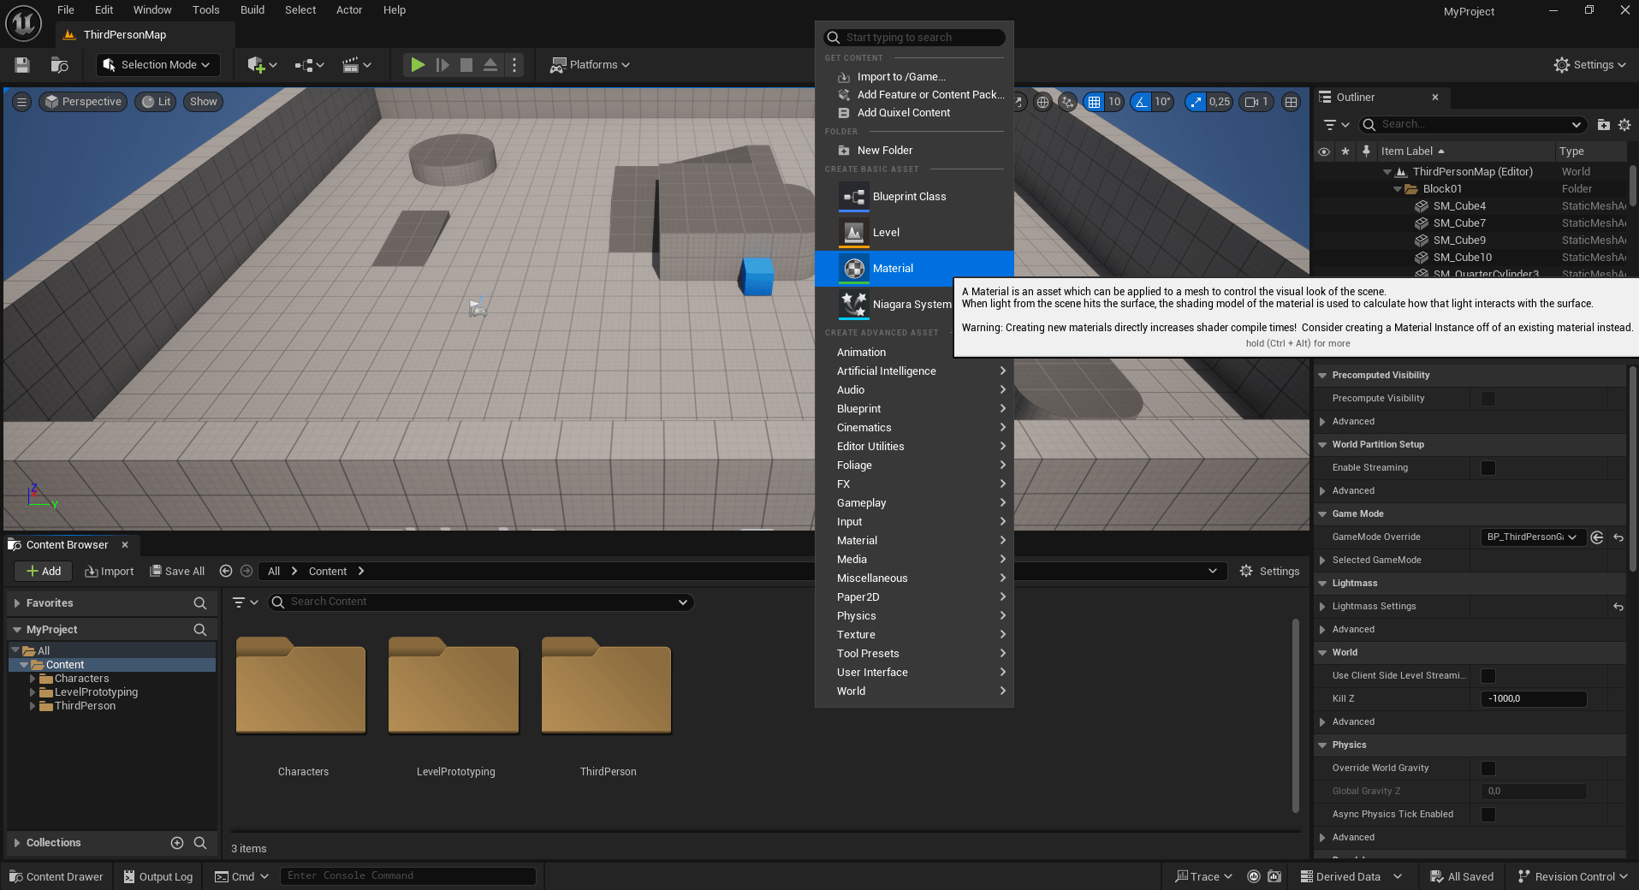The height and width of the screenshot is (890, 1639).
Task: Enable the Precompute Visibility checkbox
Action: [1488, 399]
